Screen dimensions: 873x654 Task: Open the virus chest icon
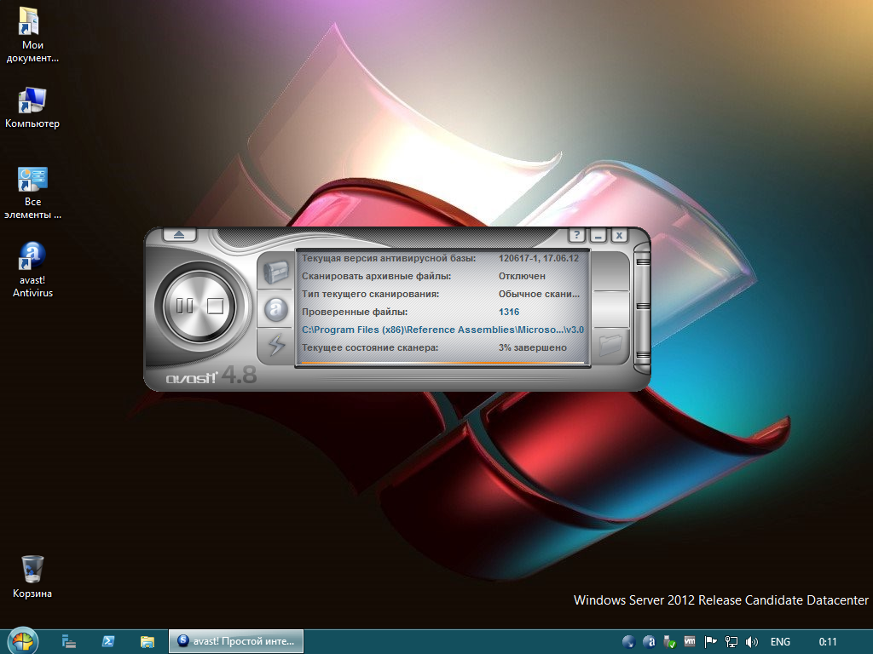275,272
